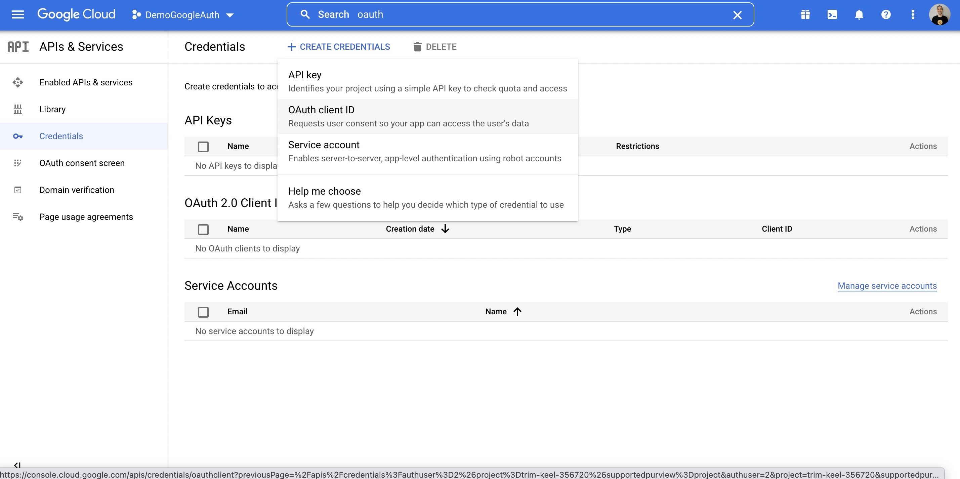Open OAuth consent screen settings

click(82, 163)
